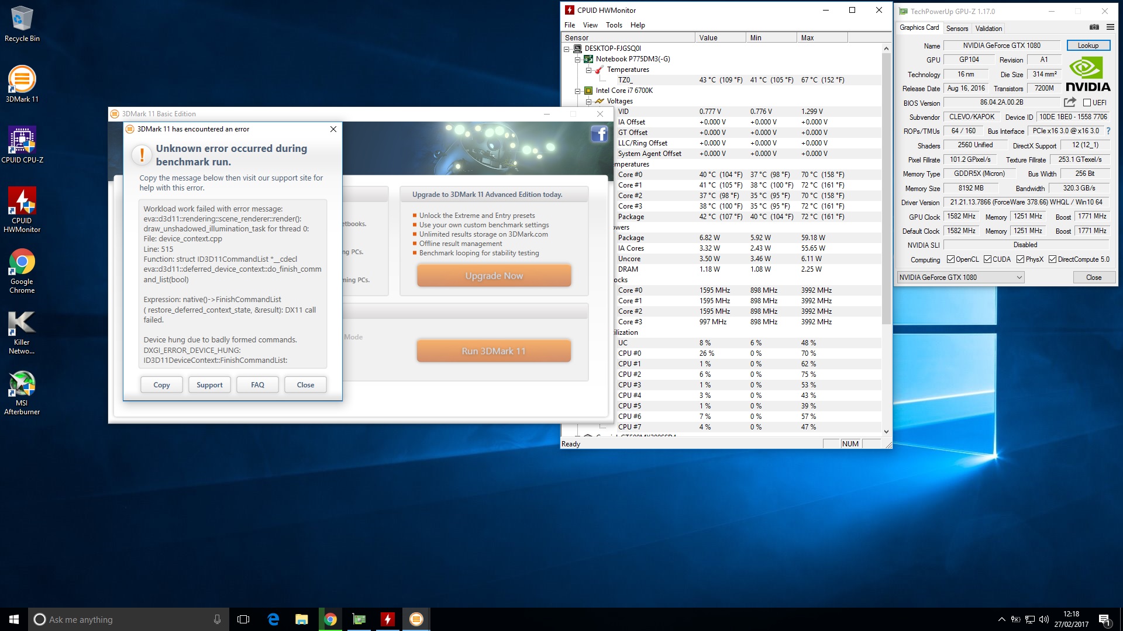The height and width of the screenshot is (631, 1123).
Task: Switch to HWMonitor on the taskbar
Action: (x=388, y=619)
